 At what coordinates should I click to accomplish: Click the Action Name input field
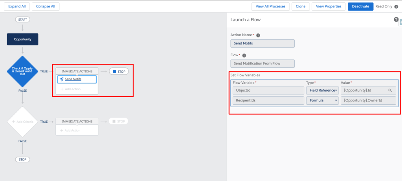coord(262,43)
